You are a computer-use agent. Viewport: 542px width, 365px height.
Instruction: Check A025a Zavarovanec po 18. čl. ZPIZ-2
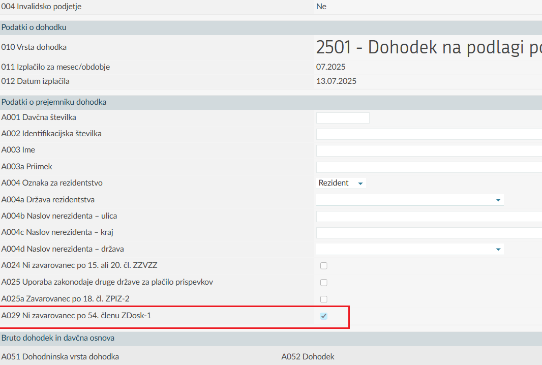pyautogui.click(x=323, y=299)
